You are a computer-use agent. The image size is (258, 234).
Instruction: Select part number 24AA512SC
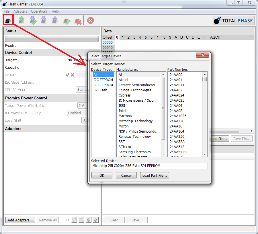point(185,152)
